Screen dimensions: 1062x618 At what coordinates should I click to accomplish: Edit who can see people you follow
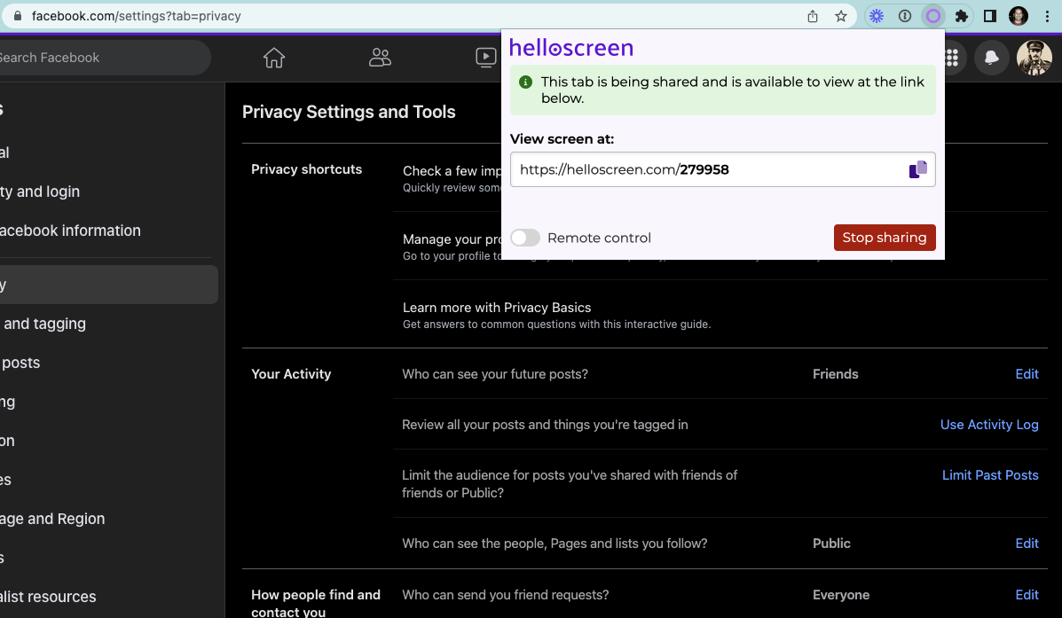1027,544
